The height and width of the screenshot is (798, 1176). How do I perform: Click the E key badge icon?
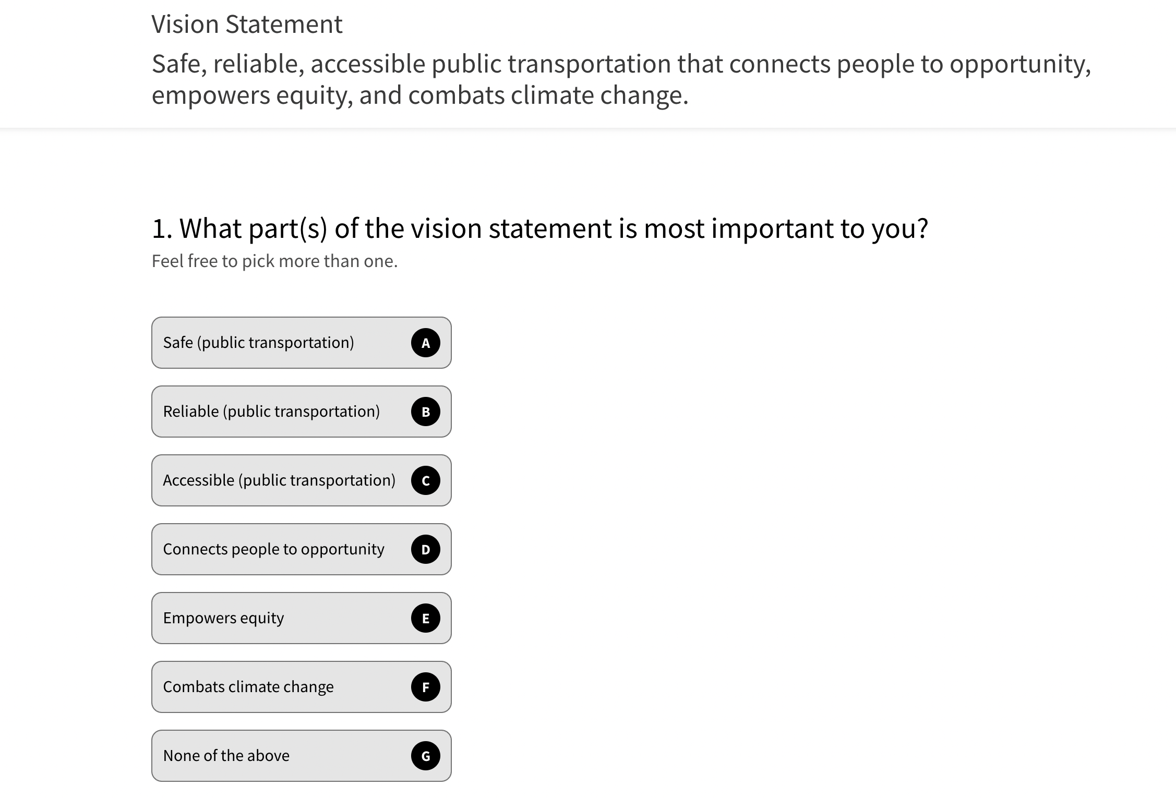(426, 618)
